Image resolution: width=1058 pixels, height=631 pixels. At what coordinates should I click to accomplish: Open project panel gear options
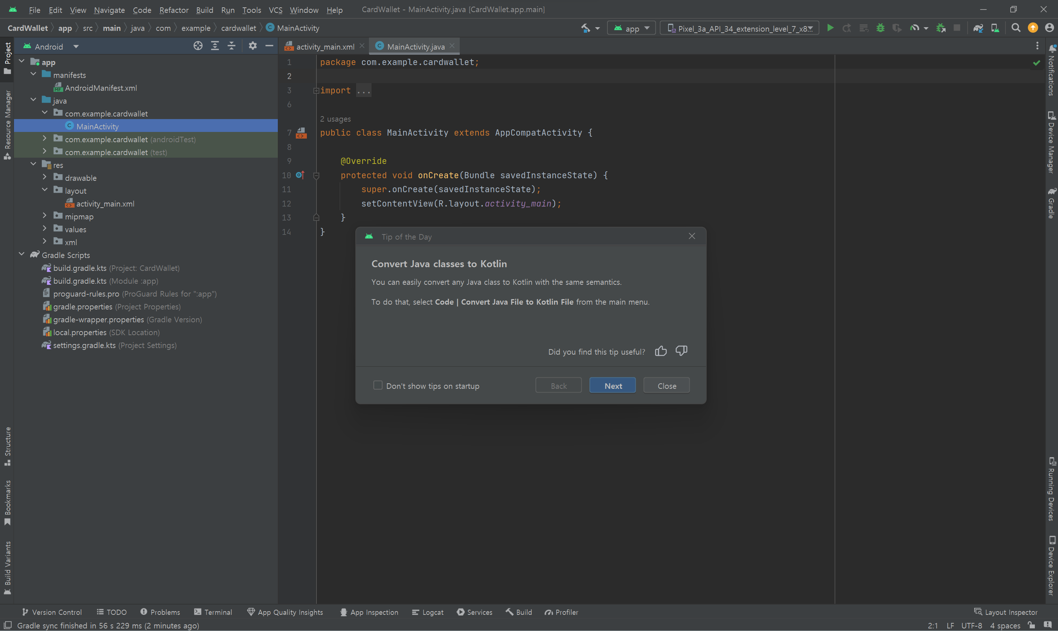click(252, 46)
